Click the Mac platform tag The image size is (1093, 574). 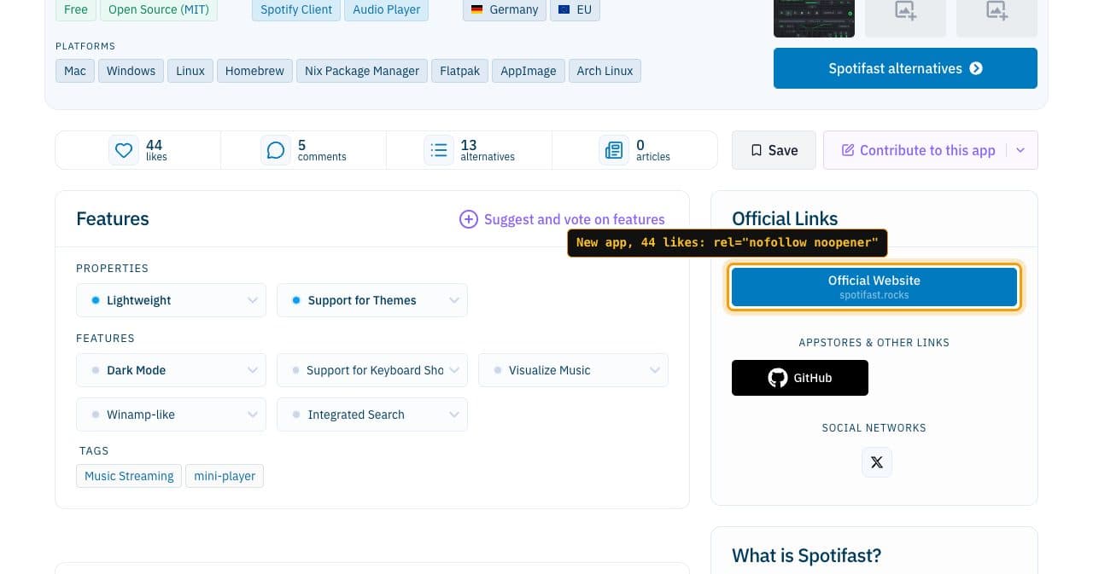pyautogui.click(x=75, y=71)
